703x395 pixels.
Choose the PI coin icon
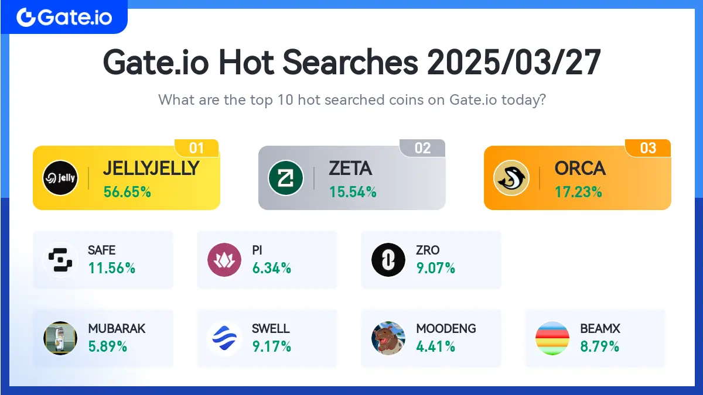click(x=224, y=259)
